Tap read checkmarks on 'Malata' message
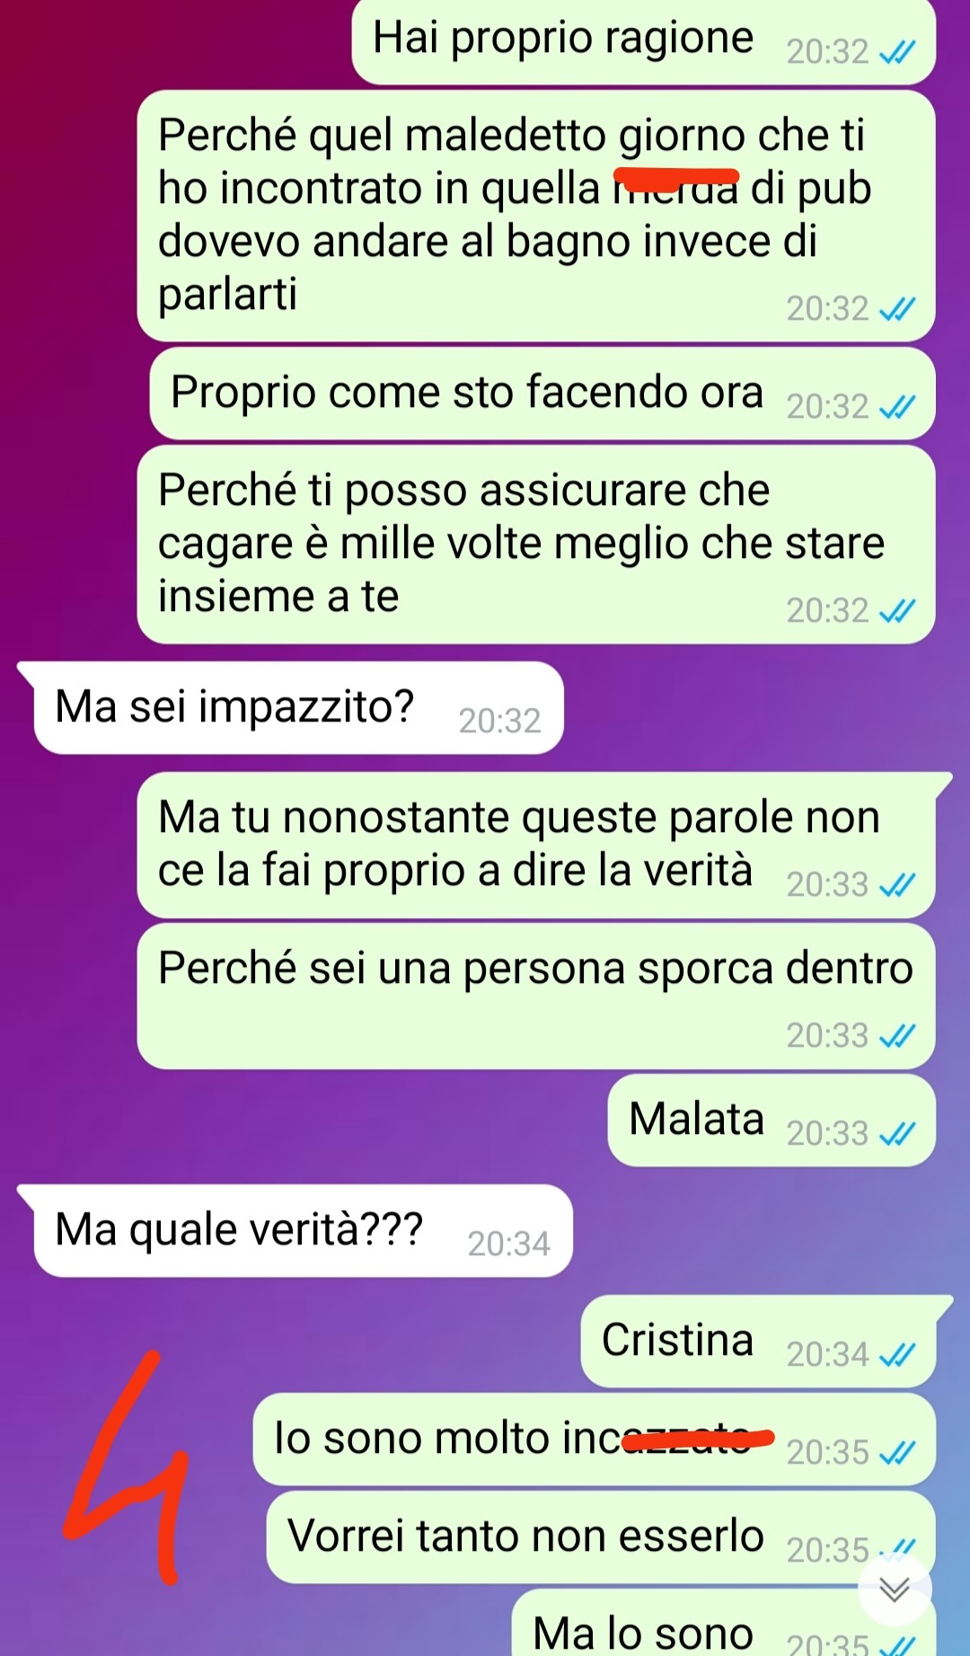Viewport: 970px width, 1656px height. (x=897, y=1134)
